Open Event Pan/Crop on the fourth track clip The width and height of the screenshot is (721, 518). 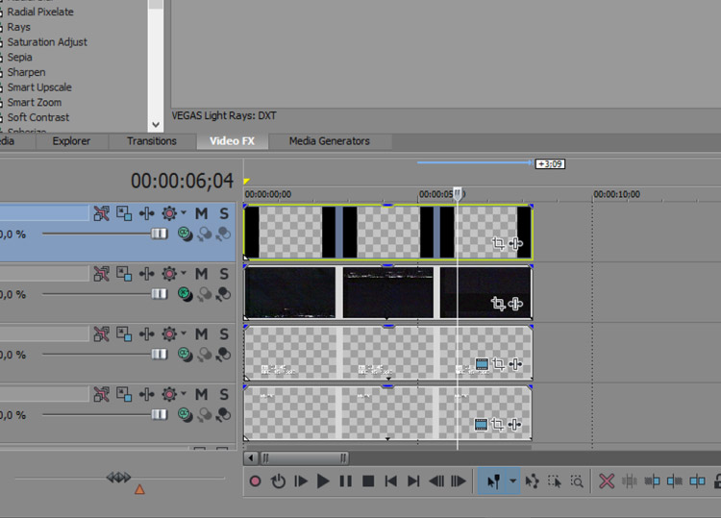497,424
